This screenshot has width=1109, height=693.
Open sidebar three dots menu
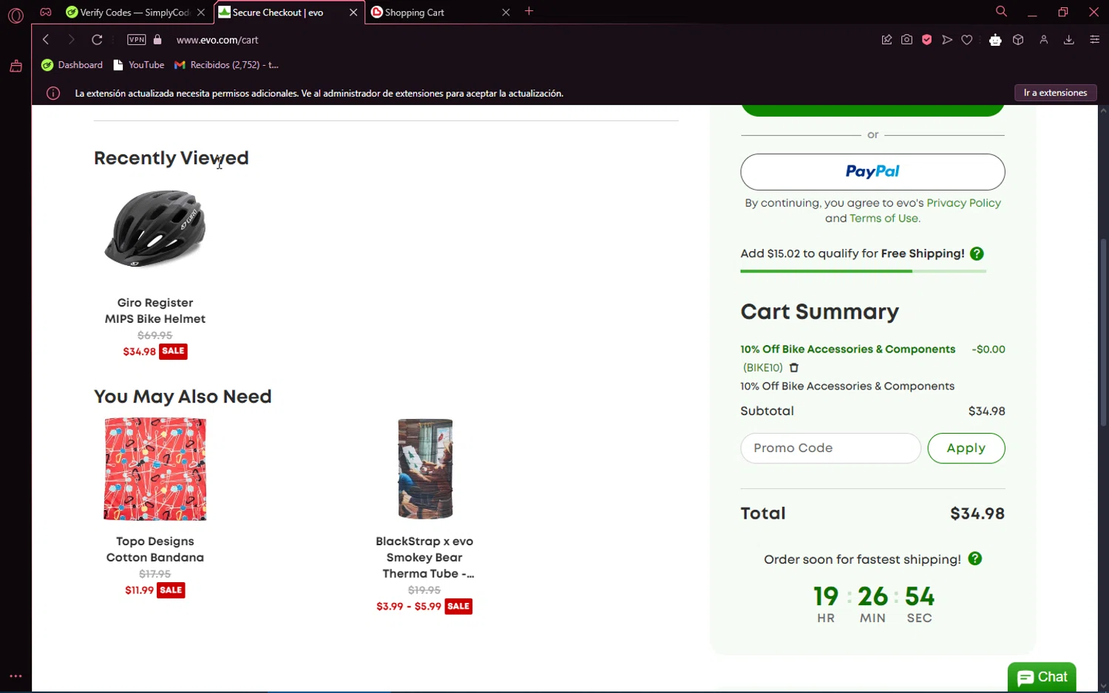16,676
